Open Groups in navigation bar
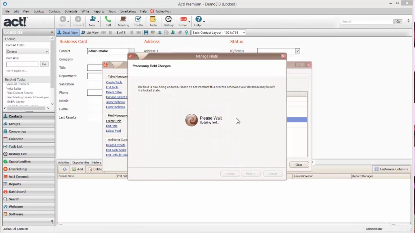415x233 pixels. [x=29, y=124]
